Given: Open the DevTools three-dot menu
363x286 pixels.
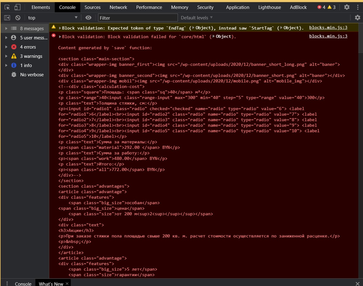Looking at the screenshot, I should click(x=357, y=7).
